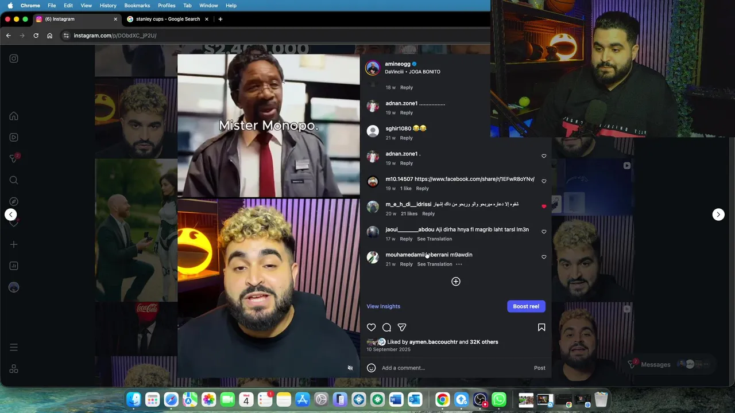Open JOGA BONITO audio link
The height and width of the screenshot is (413, 735).
424,72
